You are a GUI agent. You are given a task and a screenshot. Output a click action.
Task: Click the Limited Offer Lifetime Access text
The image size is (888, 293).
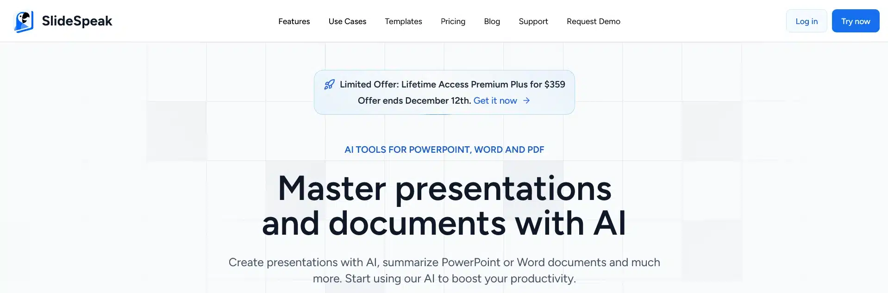point(452,84)
